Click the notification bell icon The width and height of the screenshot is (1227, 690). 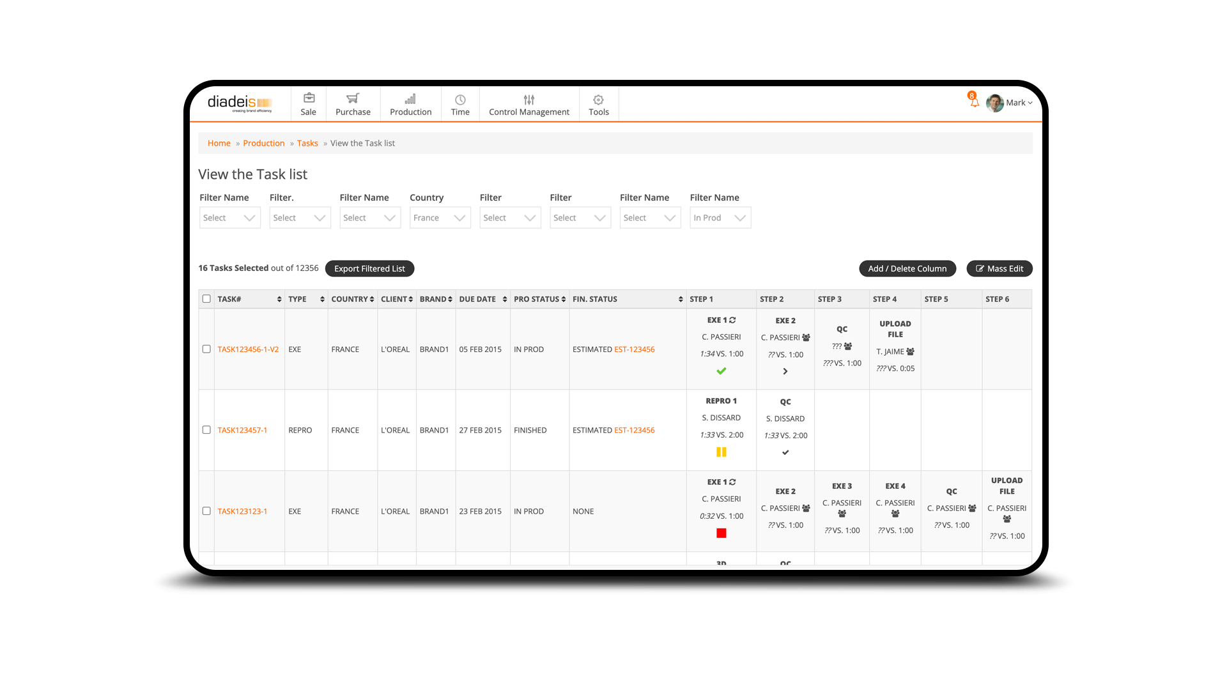(x=974, y=102)
